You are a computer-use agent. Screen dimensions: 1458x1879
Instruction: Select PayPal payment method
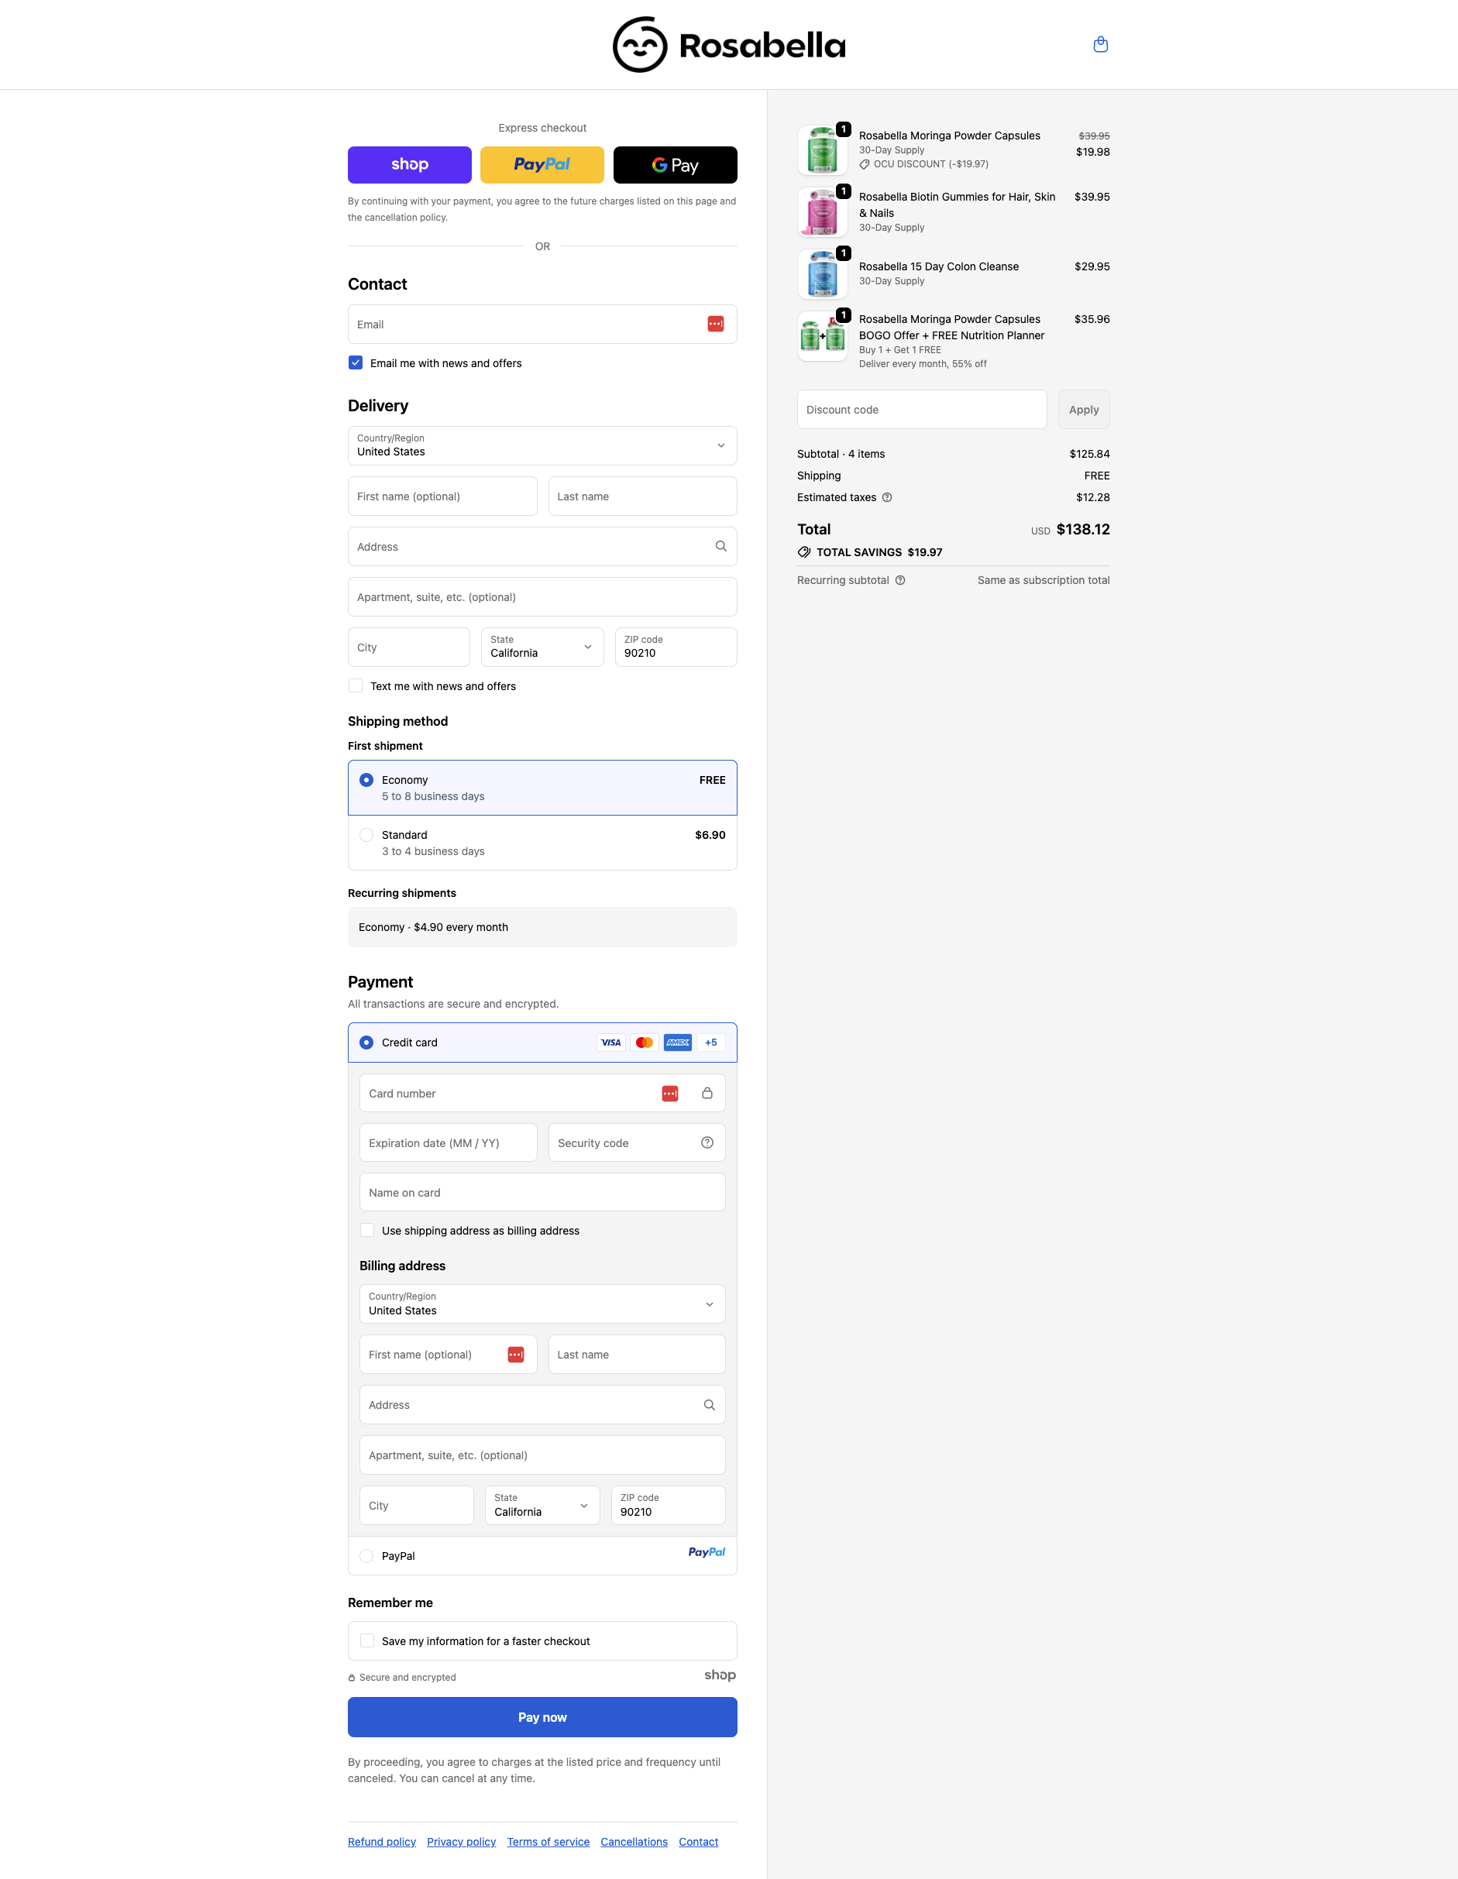[x=542, y=1555]
